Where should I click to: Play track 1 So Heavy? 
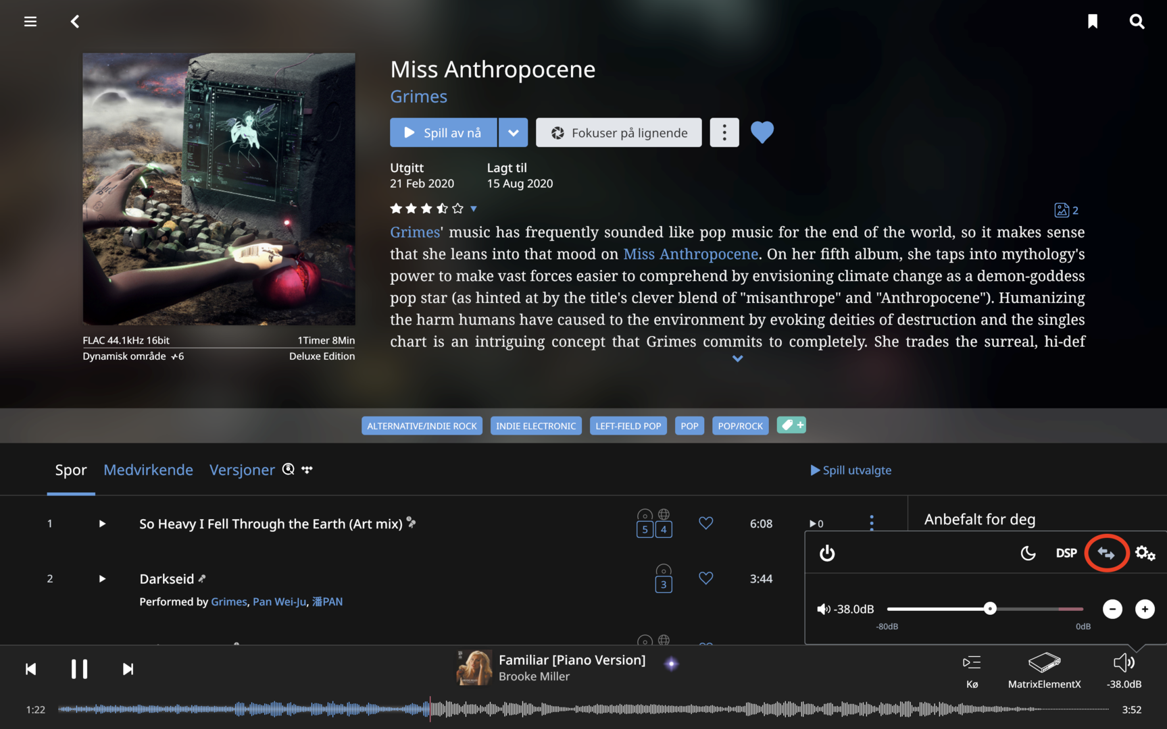(102, 524)
